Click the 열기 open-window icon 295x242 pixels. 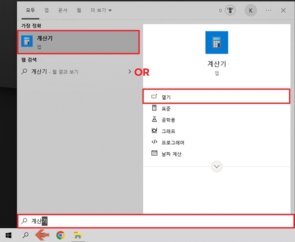pos(154,97)
